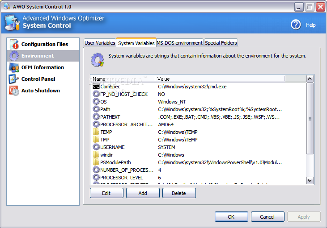
Task: Click the gear icon beside PROCESSOR_LEVEL
Action: tap(96, 178)
